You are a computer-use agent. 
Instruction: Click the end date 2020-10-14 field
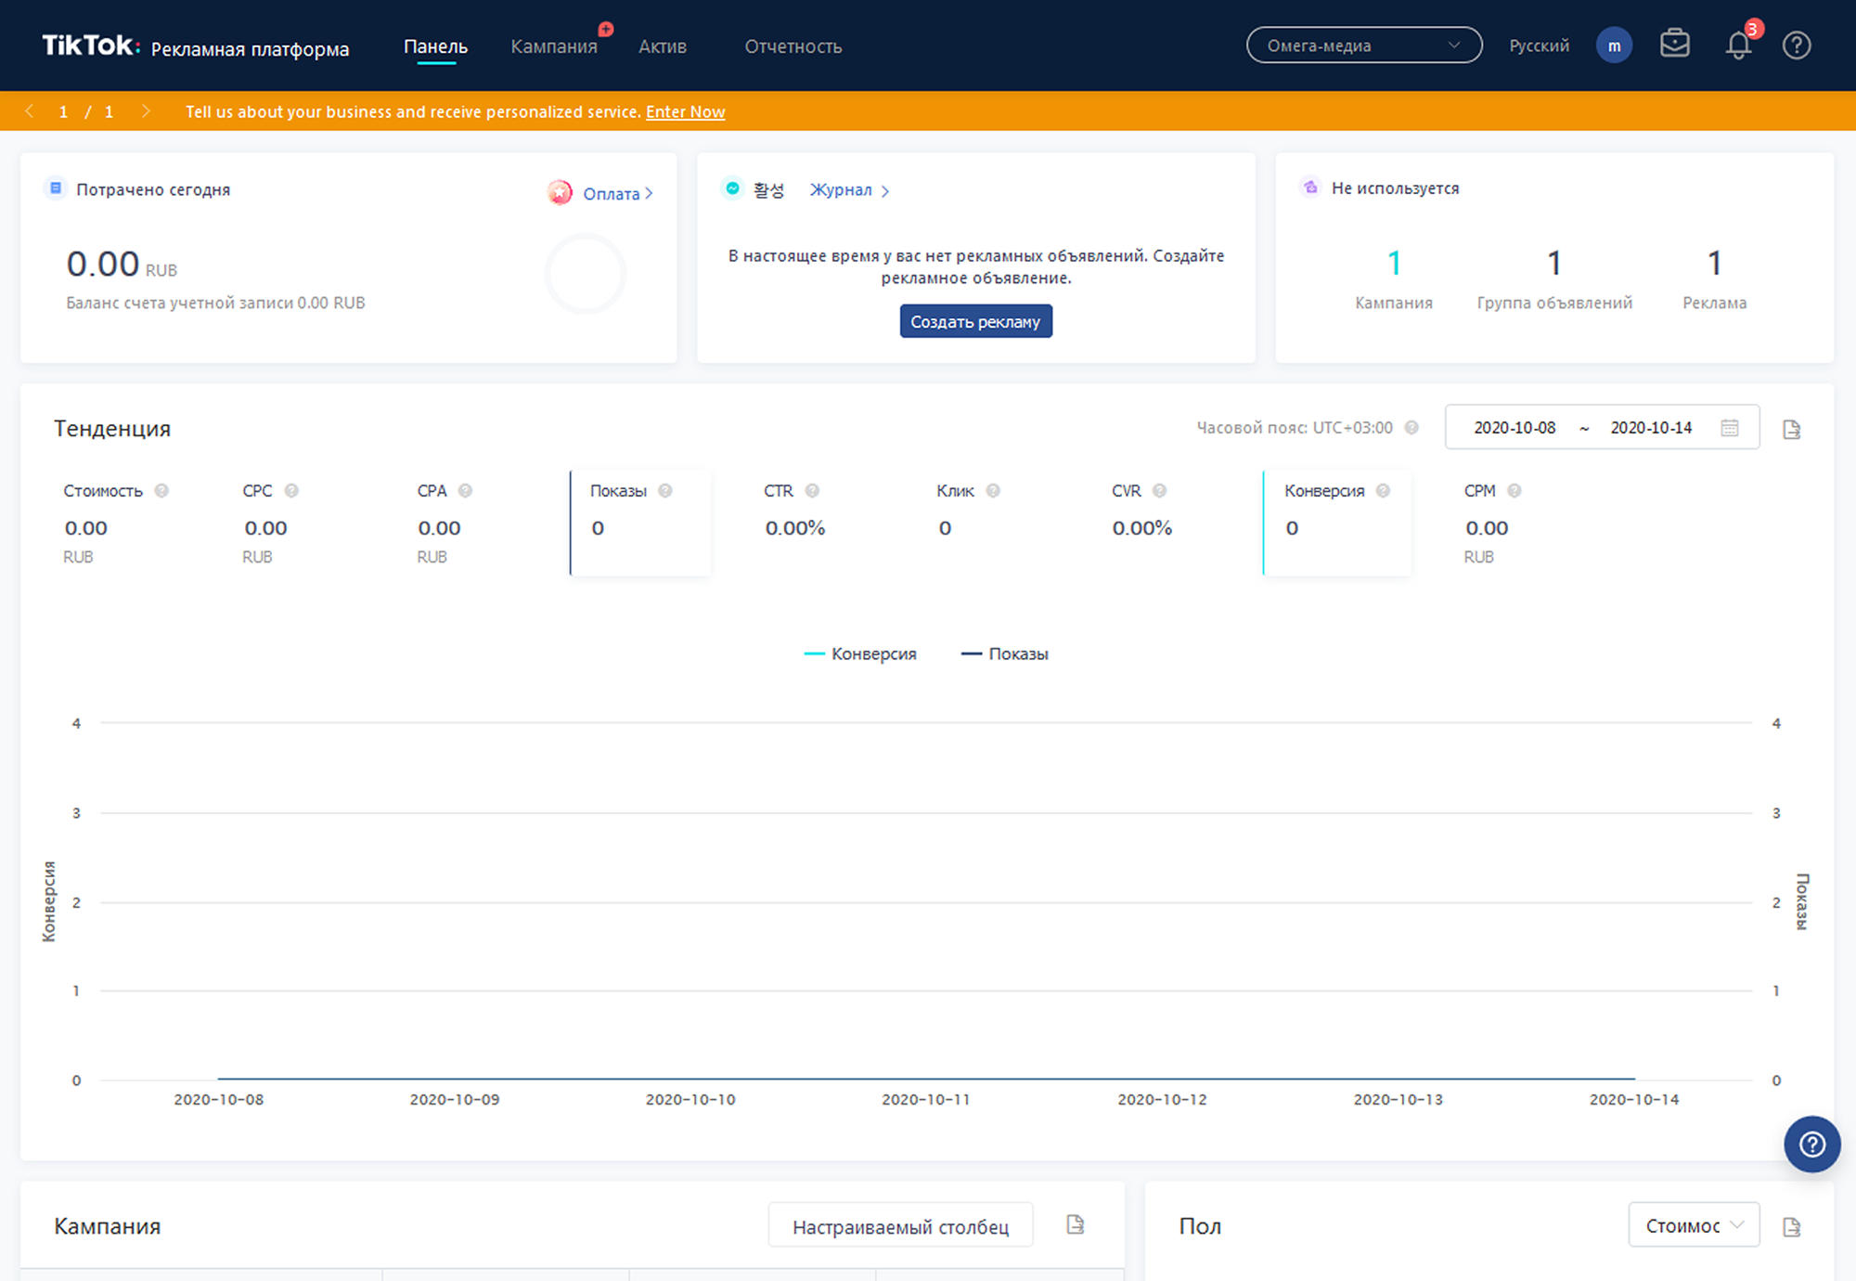tap(1651, 428)
